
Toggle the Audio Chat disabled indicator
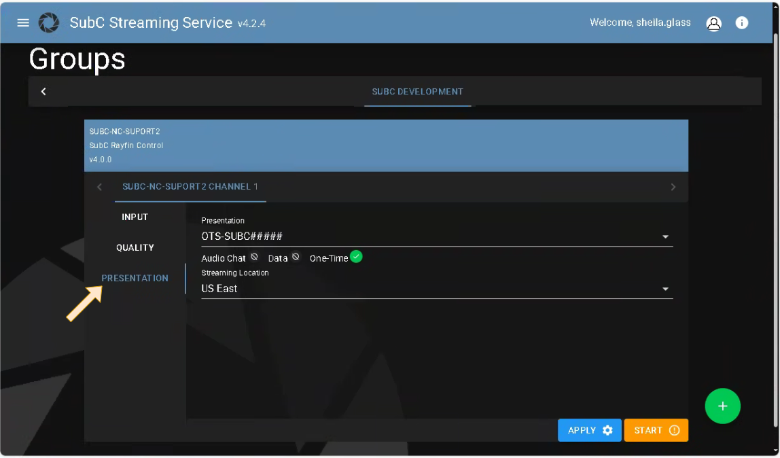254,257
